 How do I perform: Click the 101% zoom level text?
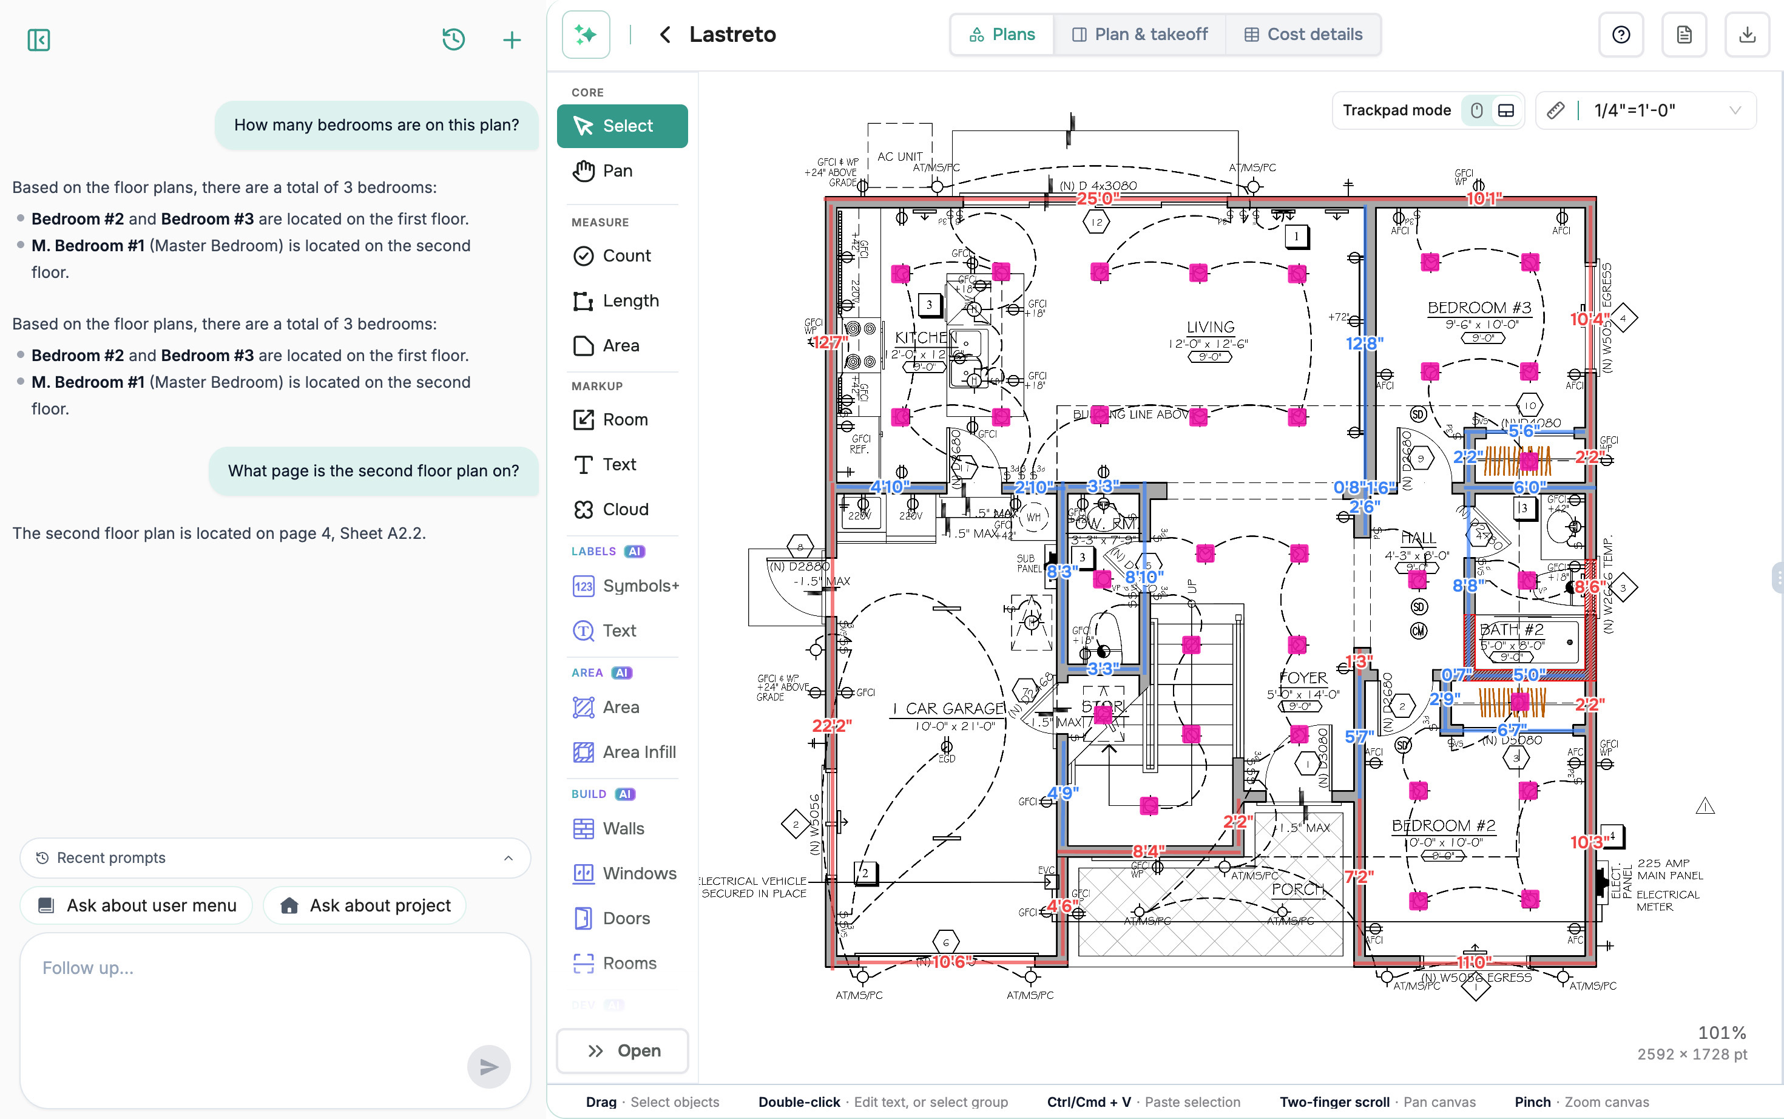1721,1033
